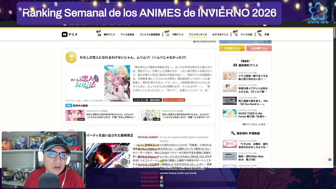The height and width of the screenshot is (189, 336).
Task: Open 駒田・深町のBar Blue Bird 第170回 link
Action: 251,158
